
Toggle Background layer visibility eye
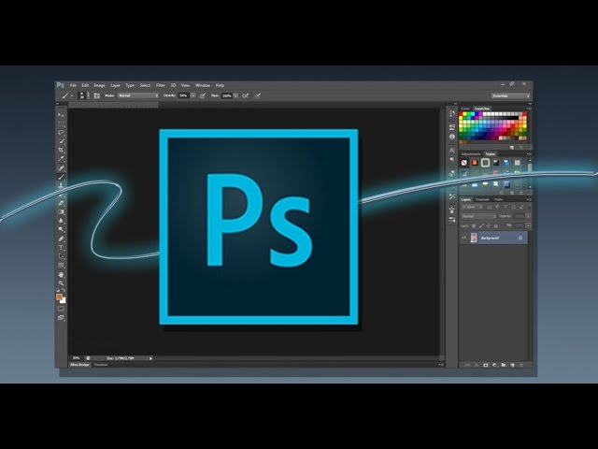pos(464,238)
